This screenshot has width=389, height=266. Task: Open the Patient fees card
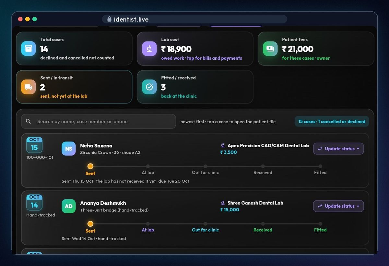[316, 49]
